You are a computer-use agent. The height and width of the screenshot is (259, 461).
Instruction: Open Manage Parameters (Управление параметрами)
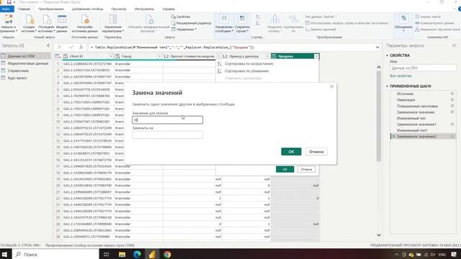click(113, 24)
